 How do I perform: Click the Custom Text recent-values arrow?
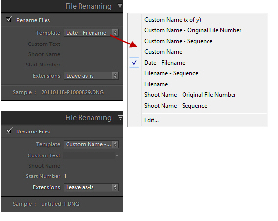click(x=117, y=156)
